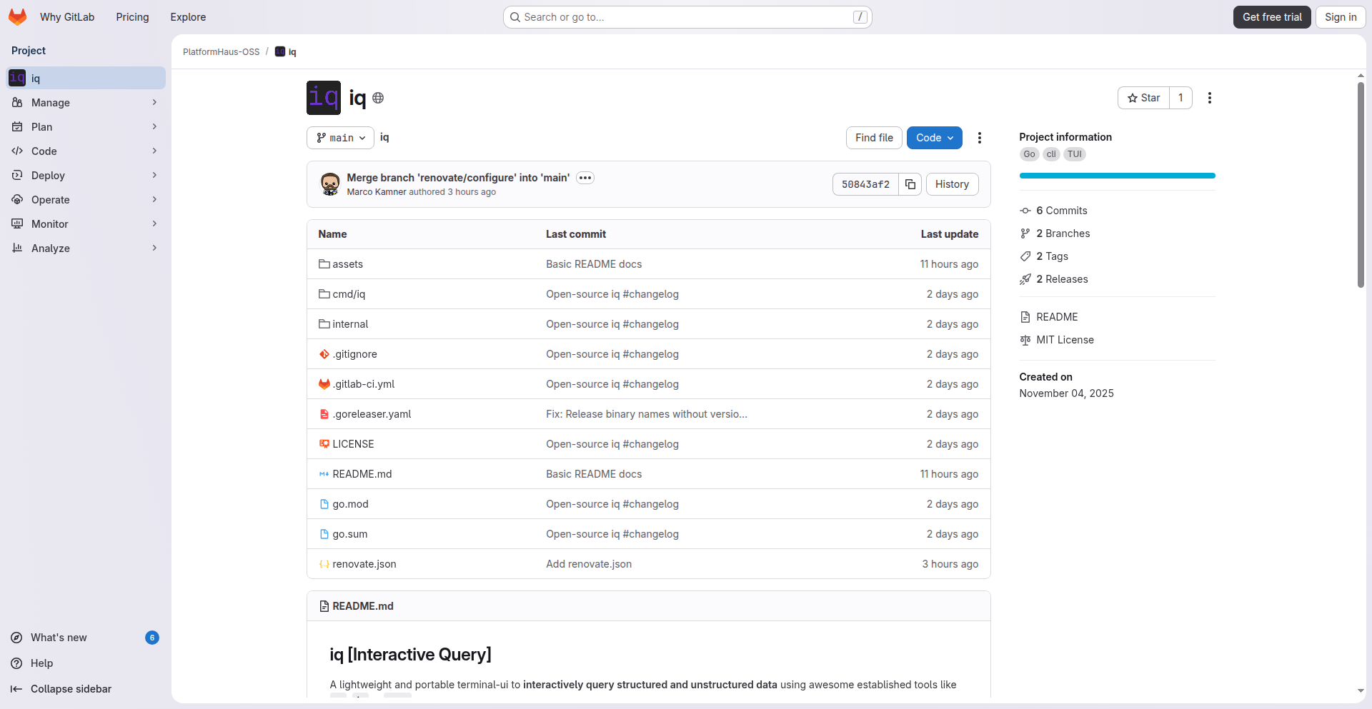This screenshot has width=1372, height=709.
Task: Copy the commit SHA 50843af2
Action: [910, 184]
